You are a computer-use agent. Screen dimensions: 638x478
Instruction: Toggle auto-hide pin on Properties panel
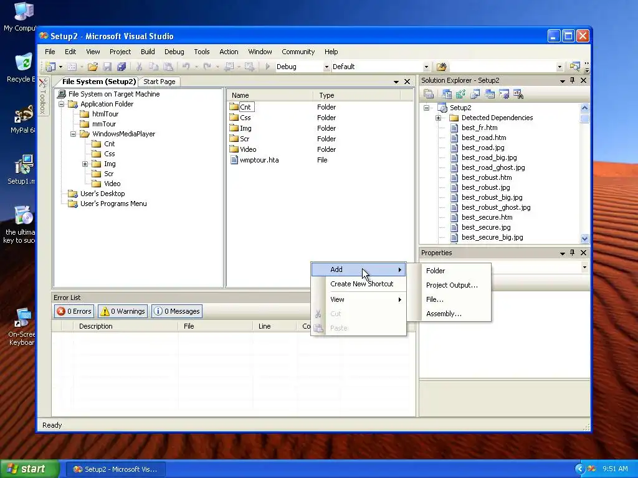(x=572, y=253)
